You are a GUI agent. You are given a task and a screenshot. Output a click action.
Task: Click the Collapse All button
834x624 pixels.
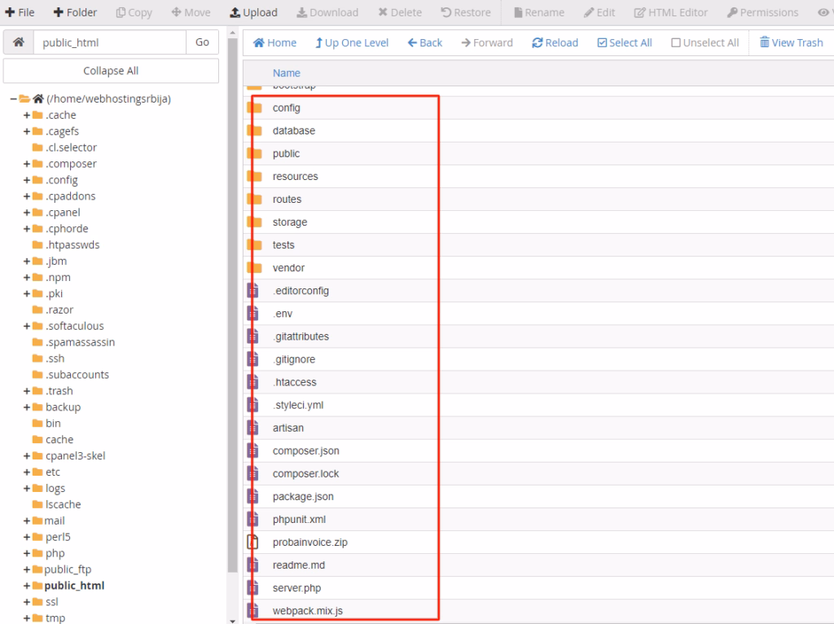pos(111,71)
